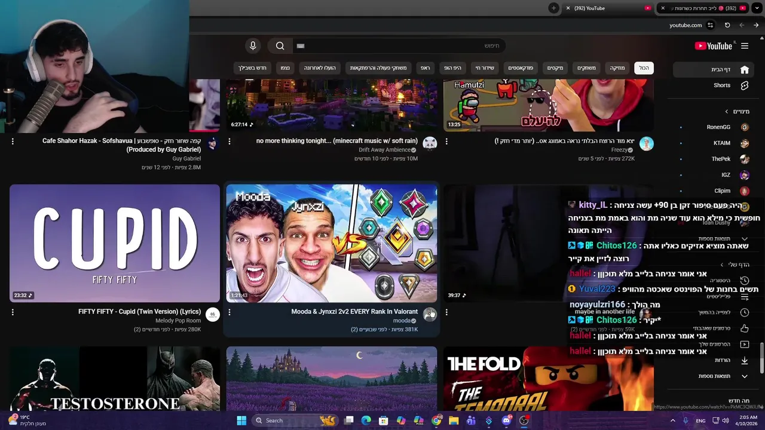Open Shorts in the sidebar
The width and height of the screenshot is (765, 430).
pyautogui.click(x=712, y=85)
